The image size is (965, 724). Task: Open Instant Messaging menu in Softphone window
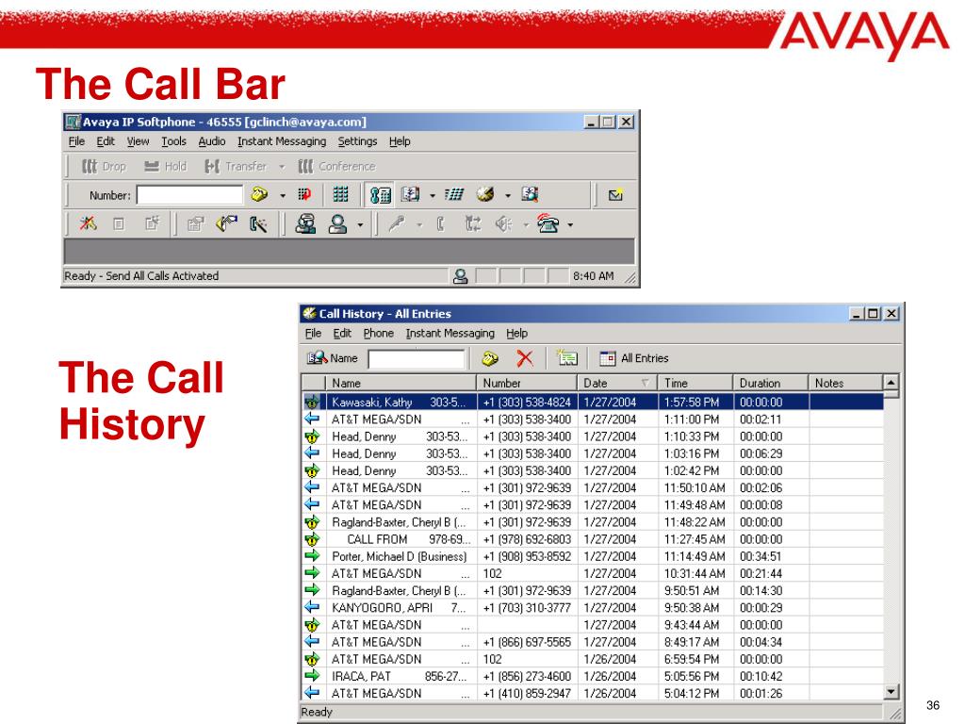[282, 141]
